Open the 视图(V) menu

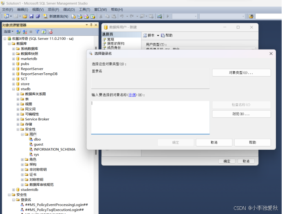point(38,10)
